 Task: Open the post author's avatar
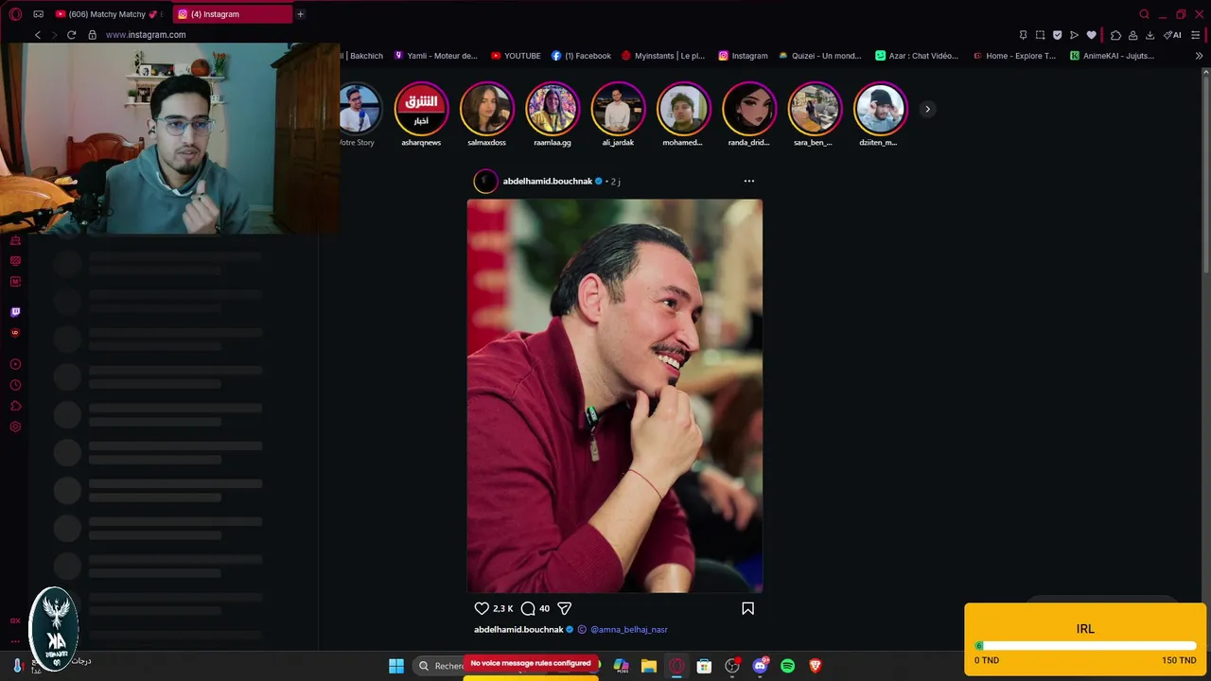485,181
